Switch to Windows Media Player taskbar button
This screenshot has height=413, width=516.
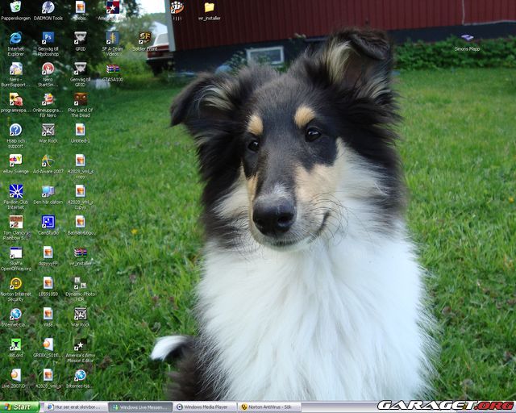[x=205, y=407]
